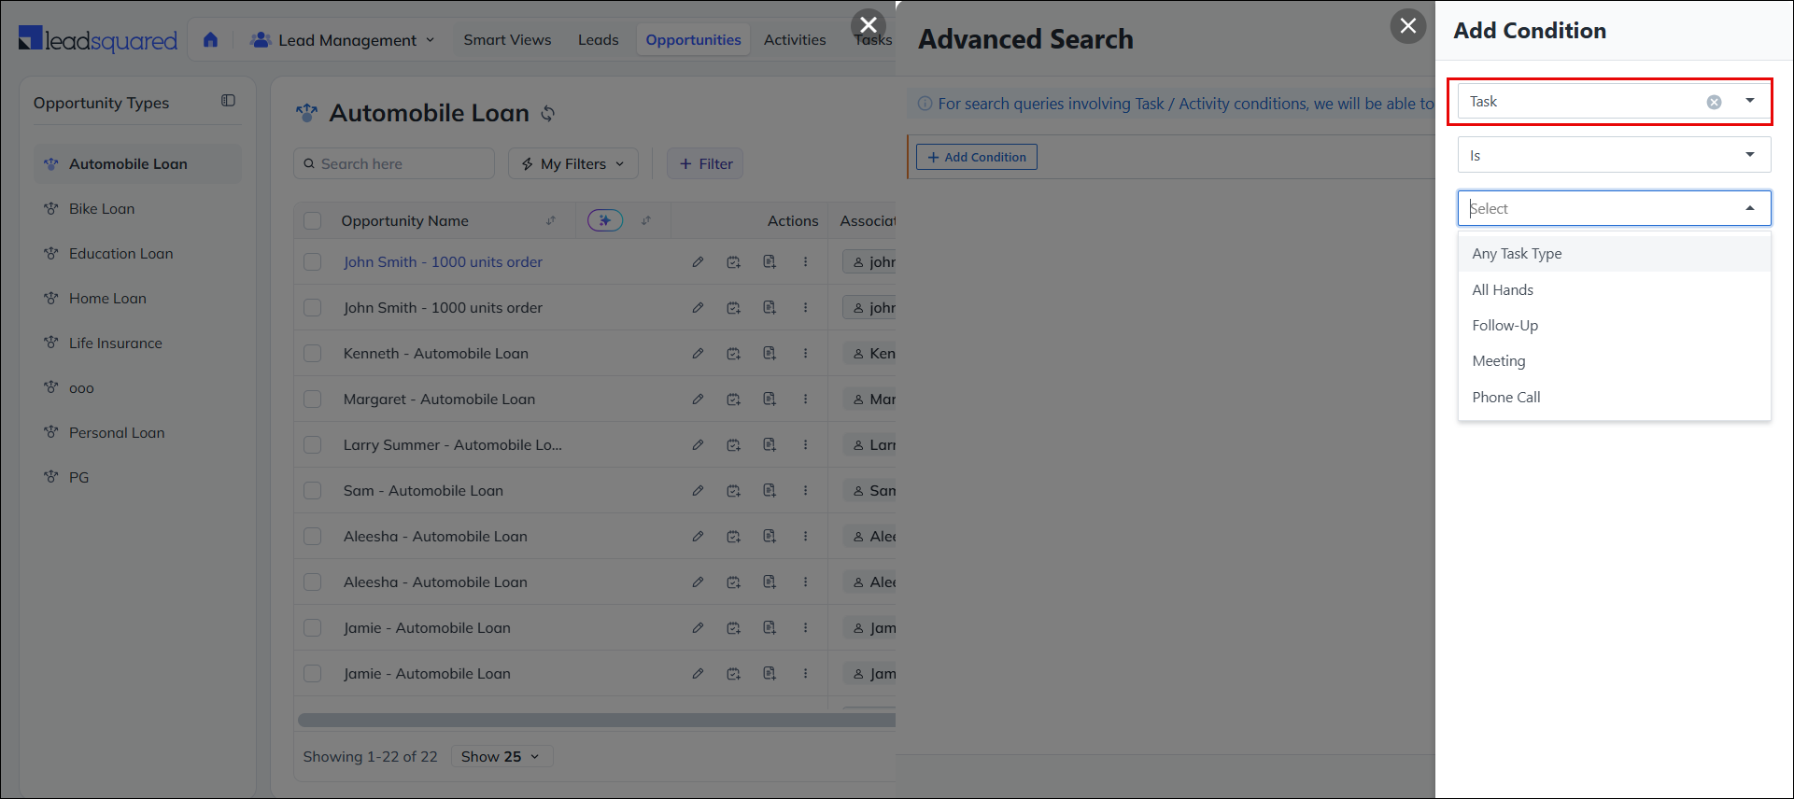Screen dimensions: 1794x799
Task: Edit first John Smith opportunity pencil icon
Action: (698, 262)
